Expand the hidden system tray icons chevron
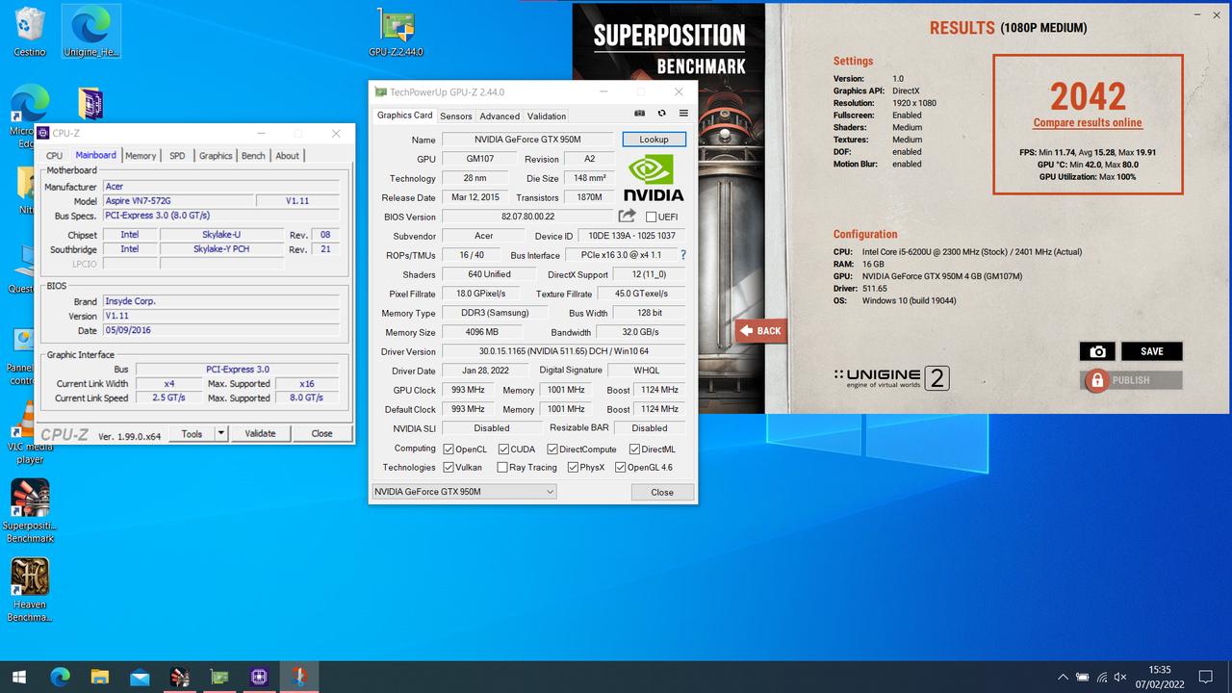This screenshot has width=1232, height=693. click(x=1063, y=678)
